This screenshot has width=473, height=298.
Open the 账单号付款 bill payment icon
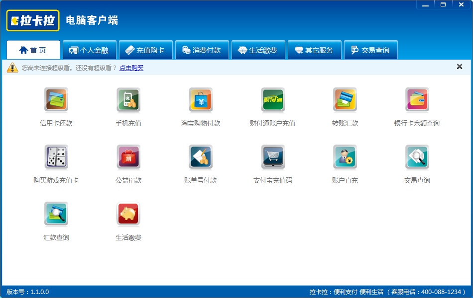(x=201, y=157)
